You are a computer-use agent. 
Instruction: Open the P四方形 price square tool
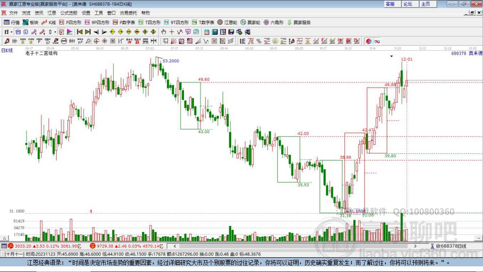tap(70, 23)
